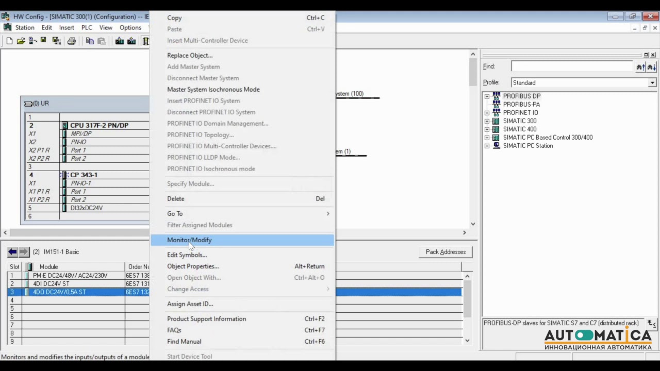
Task: Click the Find input field in catalog
Action: 572,66
